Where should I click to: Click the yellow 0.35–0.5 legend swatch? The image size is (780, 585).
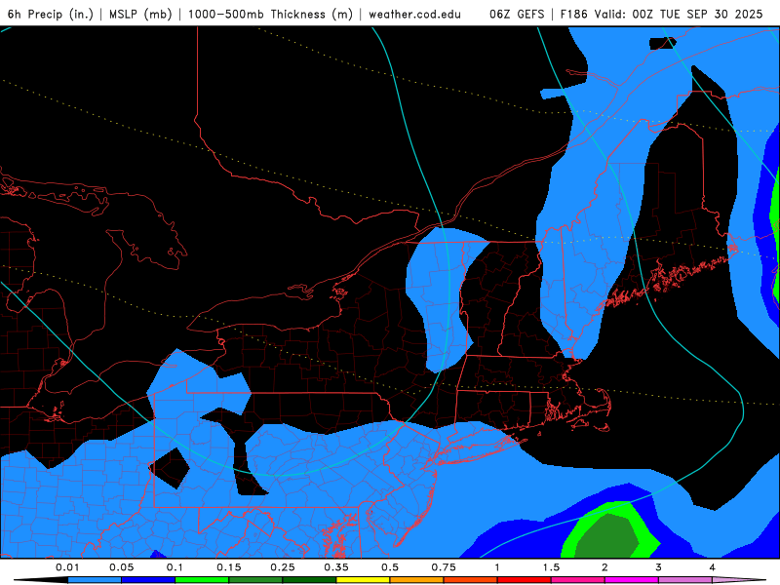click(x=363, y=580)
